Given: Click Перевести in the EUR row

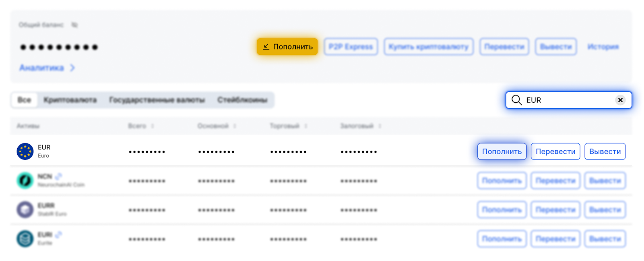Looking at the screenshot, I should point(555,151).
